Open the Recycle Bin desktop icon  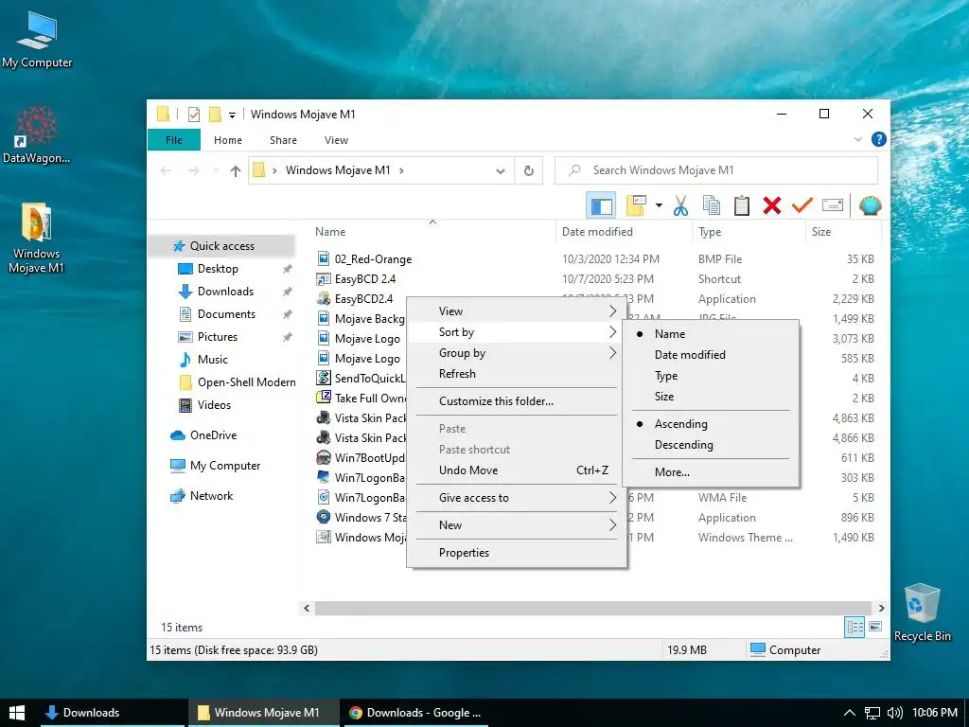[922, 613]
